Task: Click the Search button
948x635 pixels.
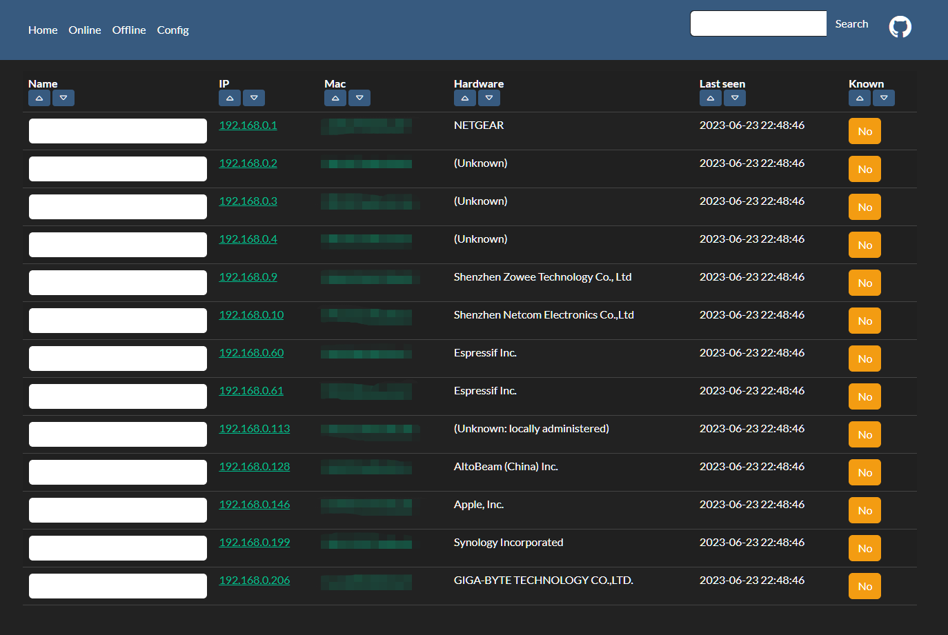Action: click(851, 24)
